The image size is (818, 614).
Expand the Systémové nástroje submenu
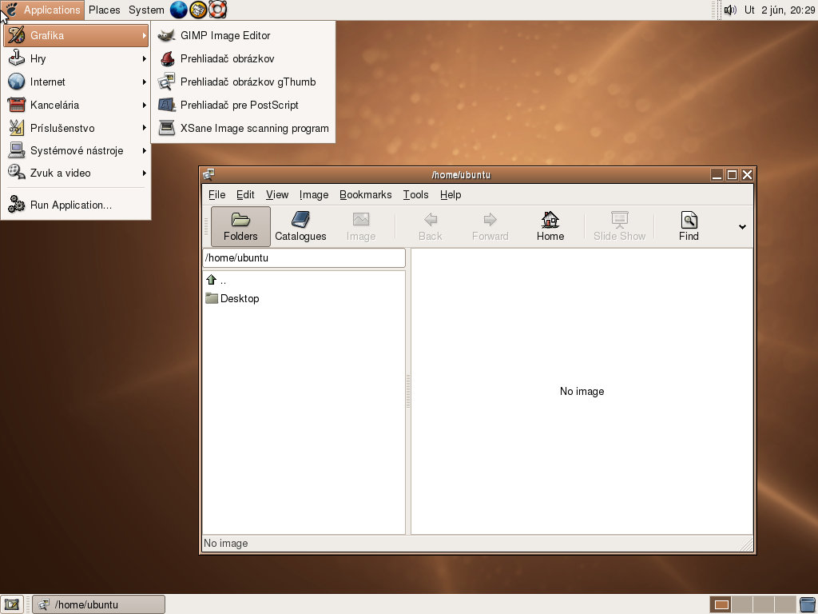click(76, 150)
